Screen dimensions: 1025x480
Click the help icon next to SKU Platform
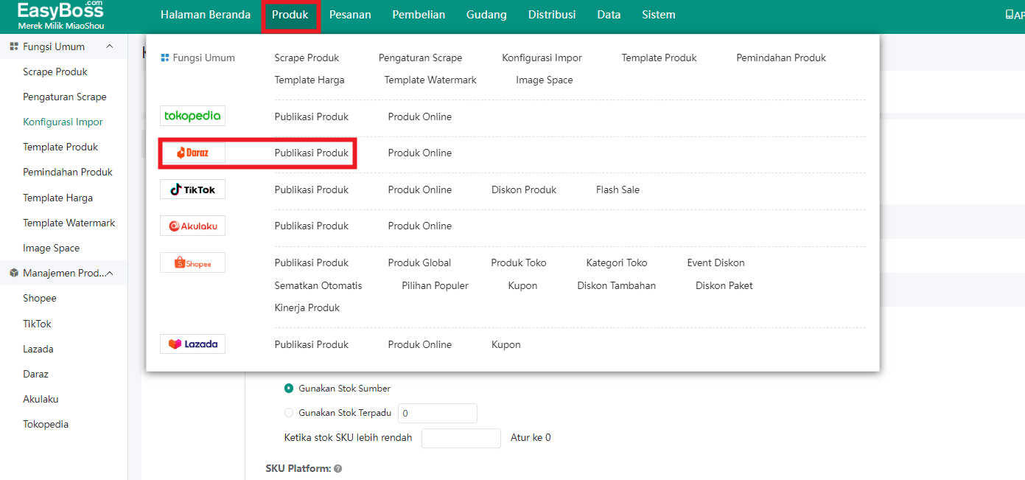[337, 468]
